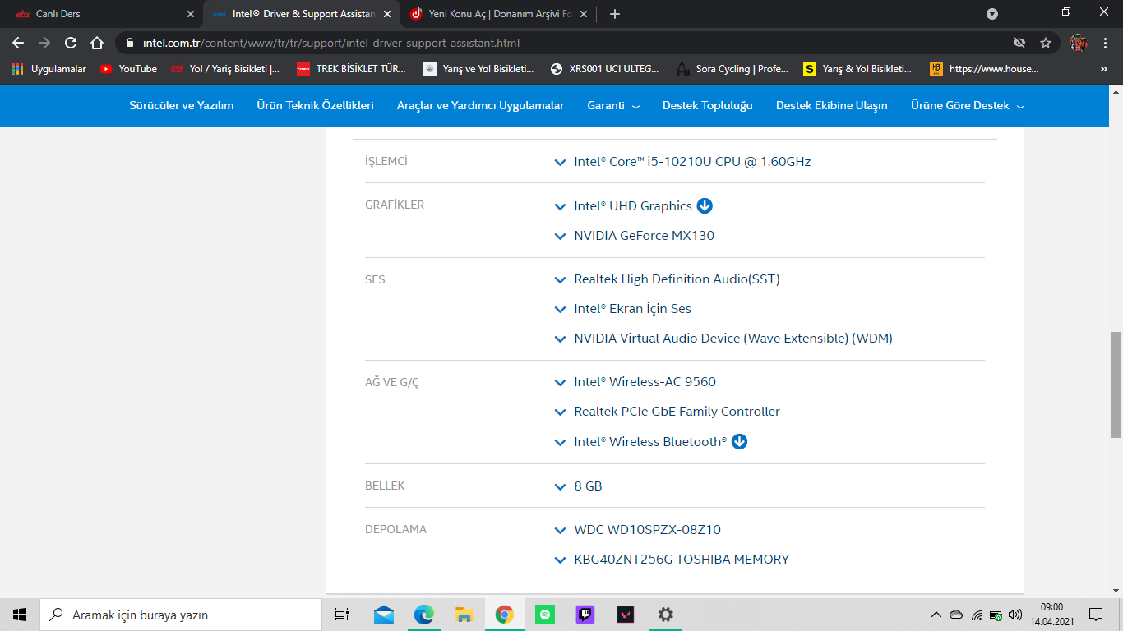Open the volume control in system tray
This screenshot has height=631, width=1123.
click(x=1015, y=615)
